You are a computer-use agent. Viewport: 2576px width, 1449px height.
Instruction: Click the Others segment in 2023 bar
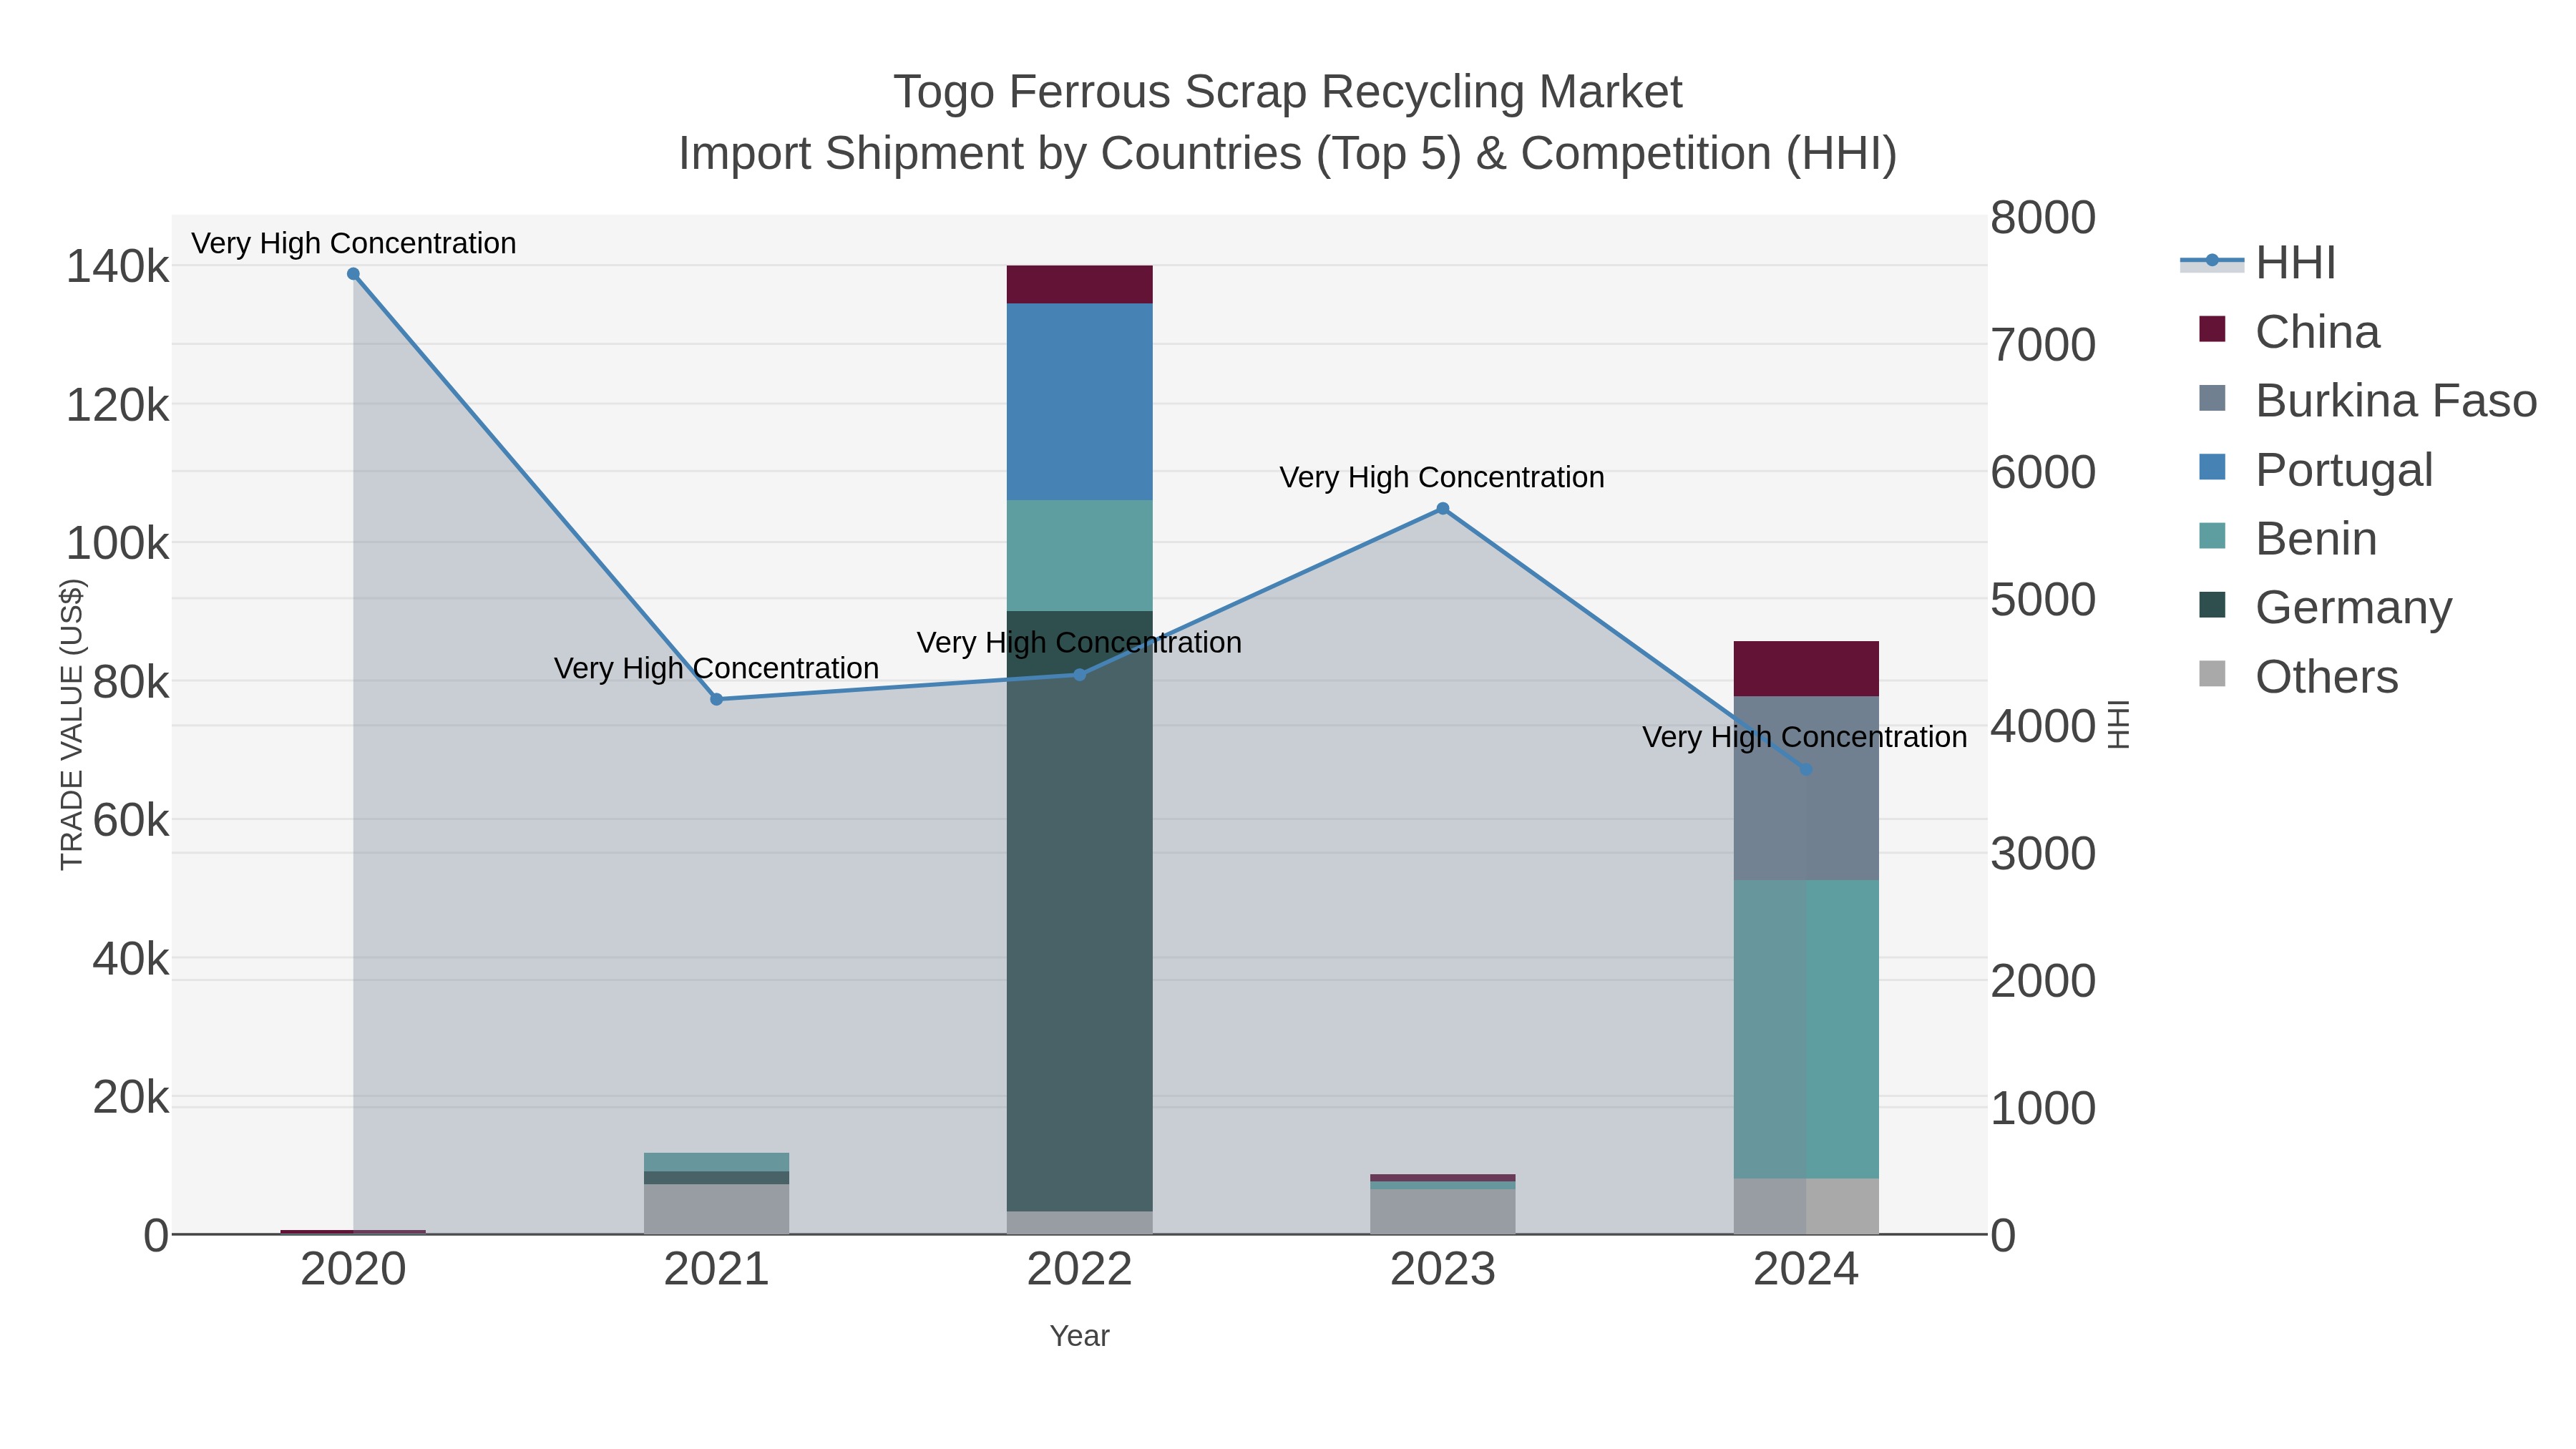click(x=1442, y=1212)
